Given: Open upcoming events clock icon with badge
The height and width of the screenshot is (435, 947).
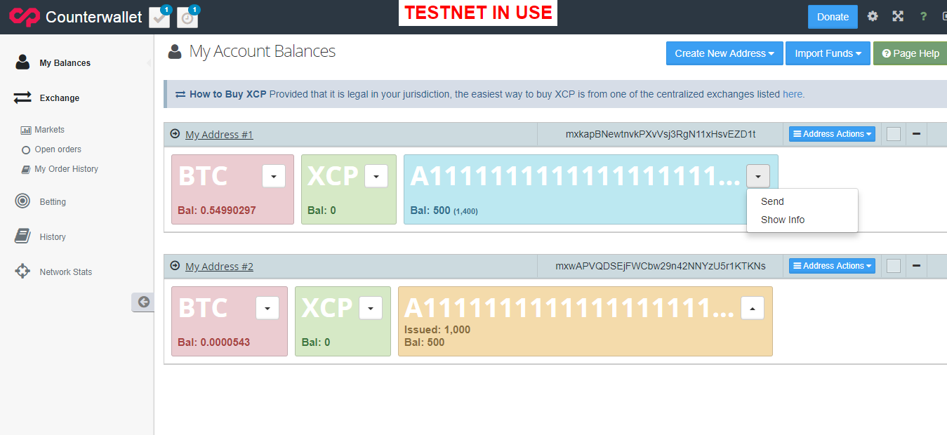Looking at the screenshot, I should (x=188, y=17).
